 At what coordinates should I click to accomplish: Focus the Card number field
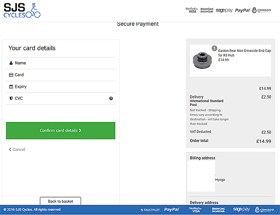pos(62,75)
